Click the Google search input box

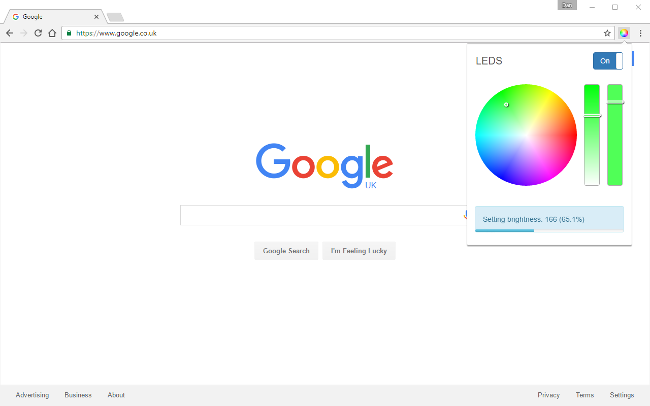[x=323, y=215]
